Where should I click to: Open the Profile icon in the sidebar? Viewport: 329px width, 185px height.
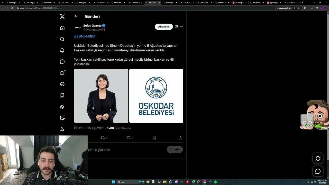click(62, 129)
